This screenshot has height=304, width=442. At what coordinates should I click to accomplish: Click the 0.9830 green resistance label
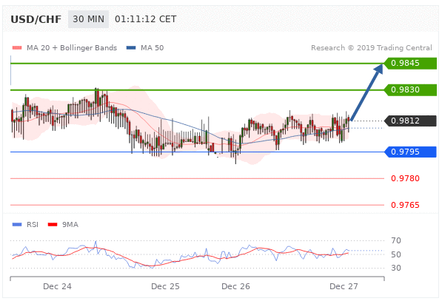tap(410, 90)
